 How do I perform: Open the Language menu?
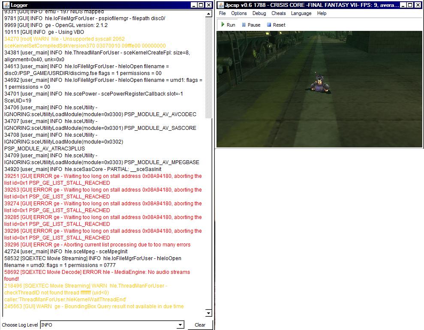click(x=301, y=13)
